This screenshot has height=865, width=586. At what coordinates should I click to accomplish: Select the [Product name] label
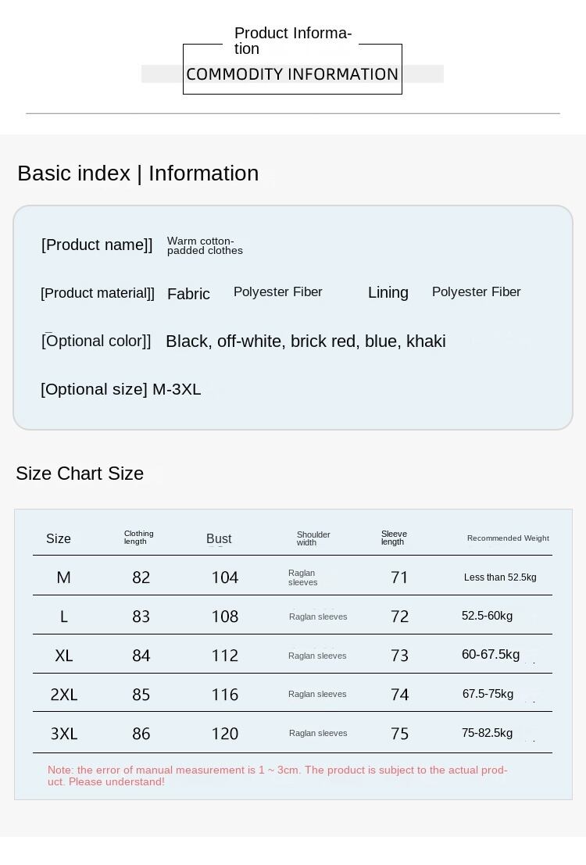pyautogui.click(x=97, y=245)
